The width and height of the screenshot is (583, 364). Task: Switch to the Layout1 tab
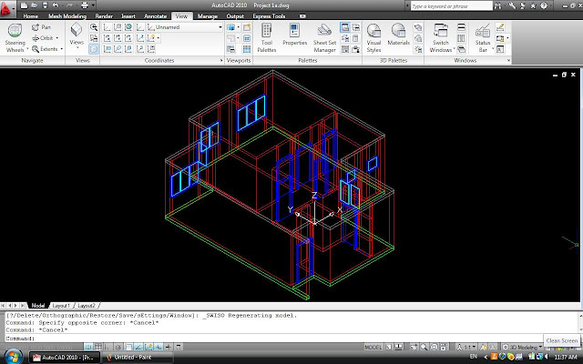[60, 305]
